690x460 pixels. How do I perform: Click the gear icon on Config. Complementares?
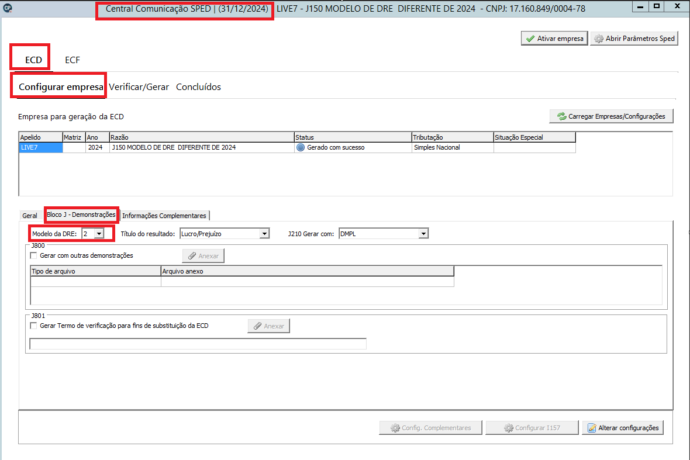click(395, 428)
